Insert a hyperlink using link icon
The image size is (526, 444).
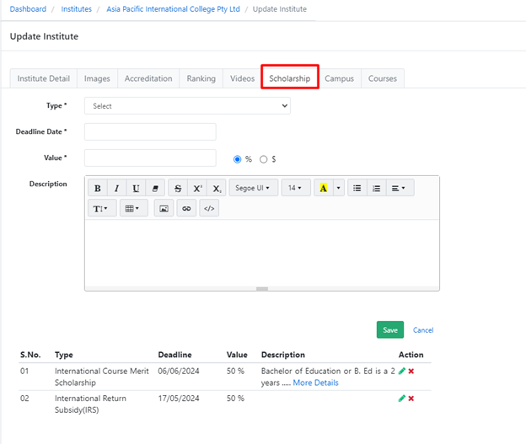(x=186, y=208)
